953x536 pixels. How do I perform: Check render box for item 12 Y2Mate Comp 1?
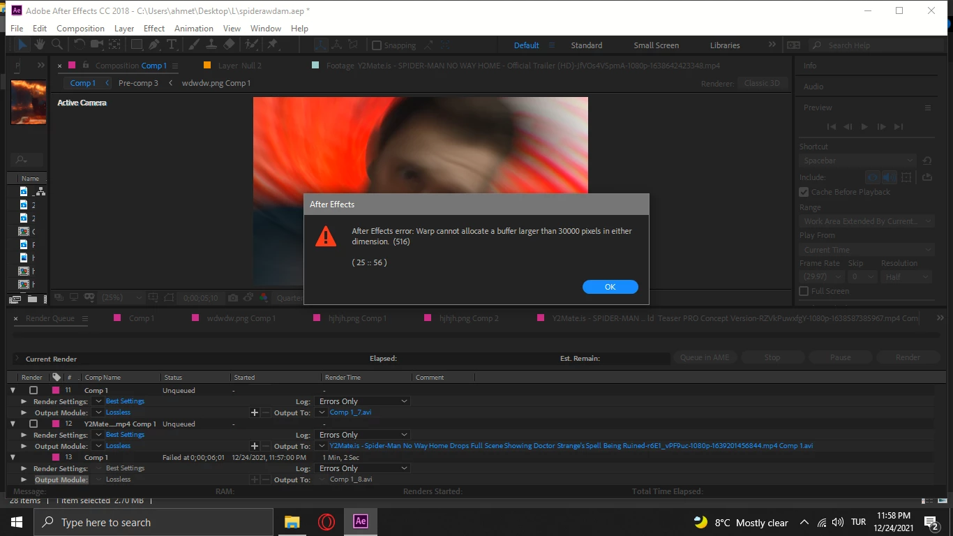tap(33, 424)
